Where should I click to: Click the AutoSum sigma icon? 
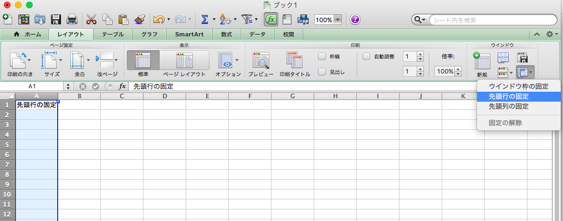coord(204,19)
